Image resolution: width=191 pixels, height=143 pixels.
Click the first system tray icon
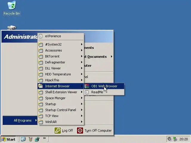coord(169,139)
